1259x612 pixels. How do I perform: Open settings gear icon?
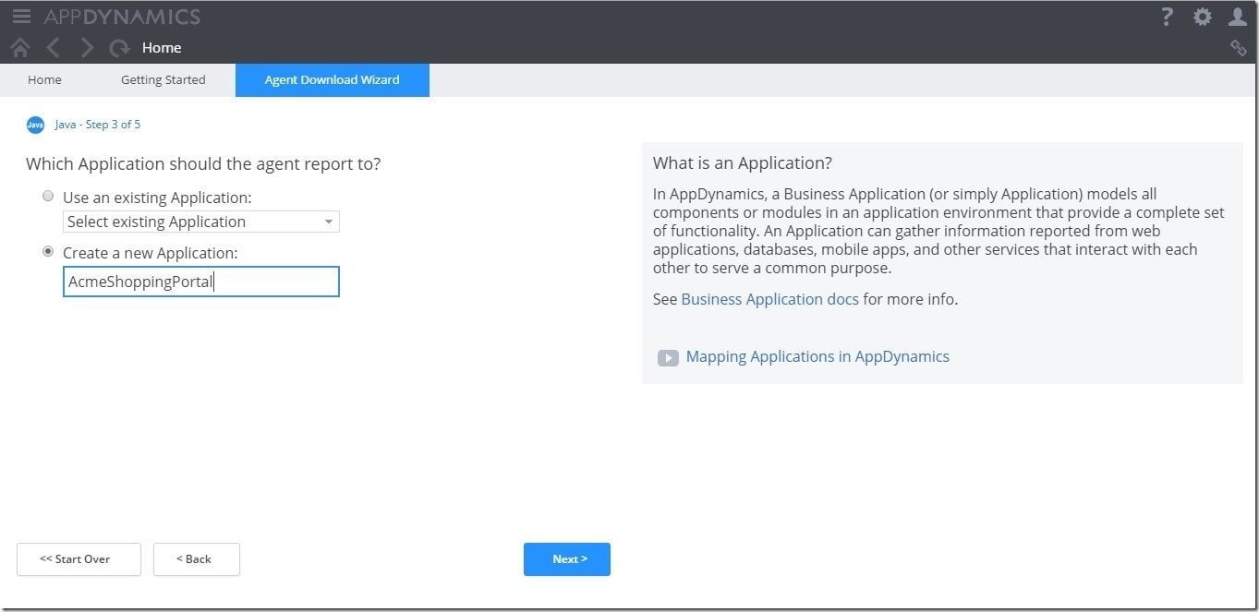1202,17
